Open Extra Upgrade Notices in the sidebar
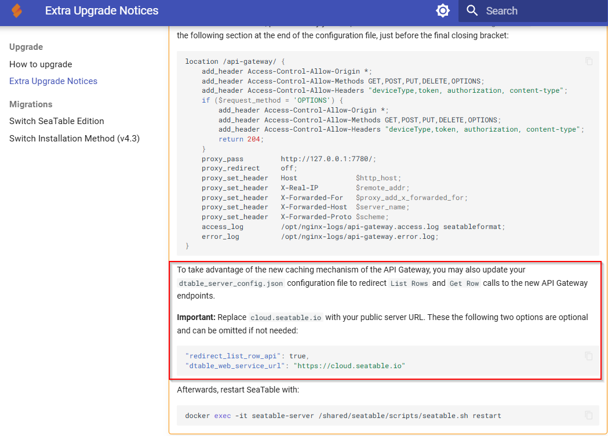Viewport: 608px width, 436px height. [53, 81]
